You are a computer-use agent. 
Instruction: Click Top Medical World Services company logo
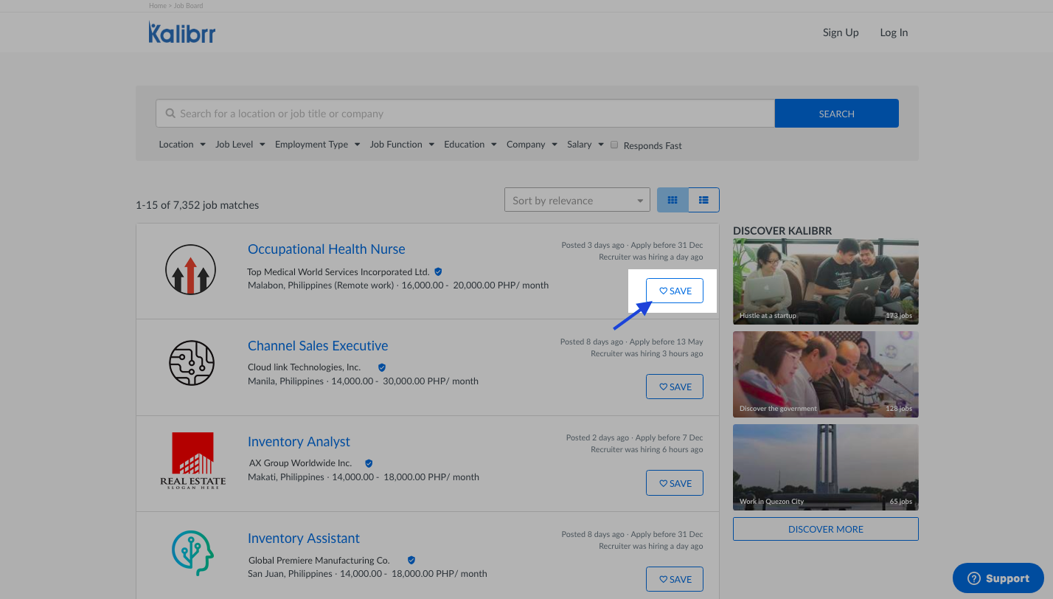click(x=190, y=270)
